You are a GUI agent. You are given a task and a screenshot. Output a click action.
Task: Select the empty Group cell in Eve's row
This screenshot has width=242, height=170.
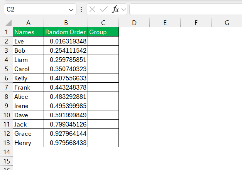tap(103, 41)
